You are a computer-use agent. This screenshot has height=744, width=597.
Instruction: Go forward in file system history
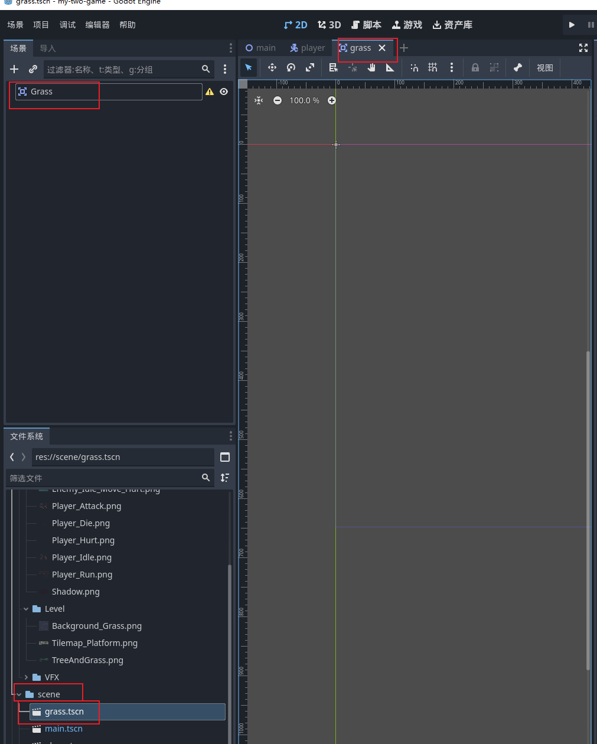[24, 457]
